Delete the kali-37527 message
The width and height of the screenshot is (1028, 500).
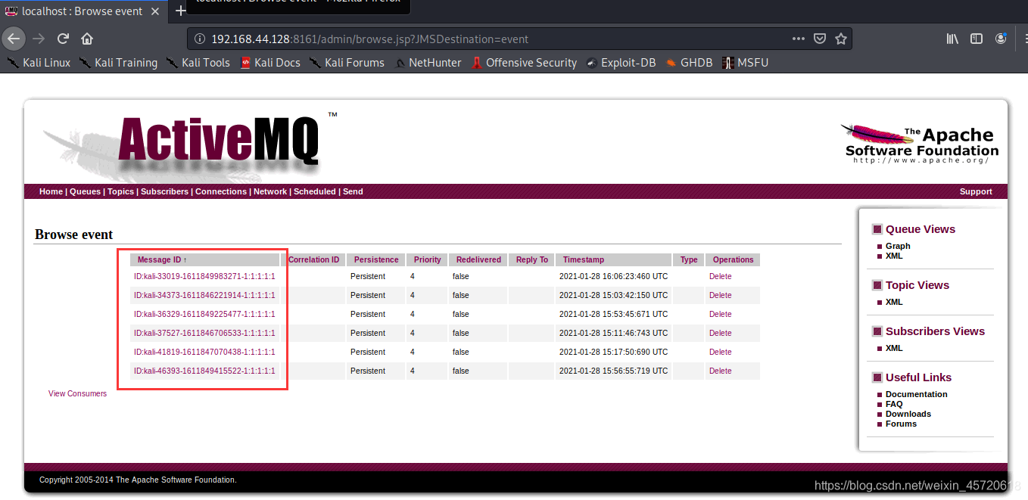[x=720, y=333]
